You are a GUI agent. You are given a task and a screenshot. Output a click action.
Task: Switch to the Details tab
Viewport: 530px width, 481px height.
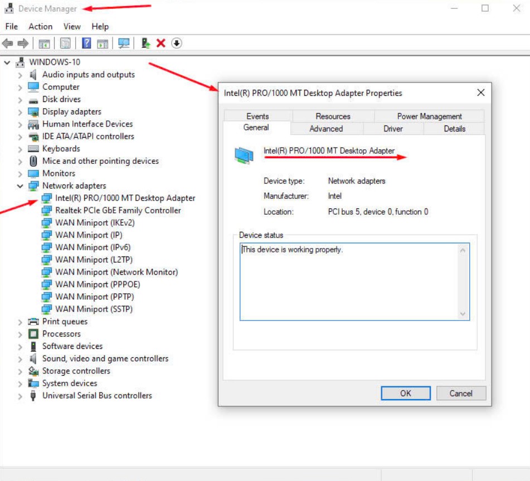454,129
